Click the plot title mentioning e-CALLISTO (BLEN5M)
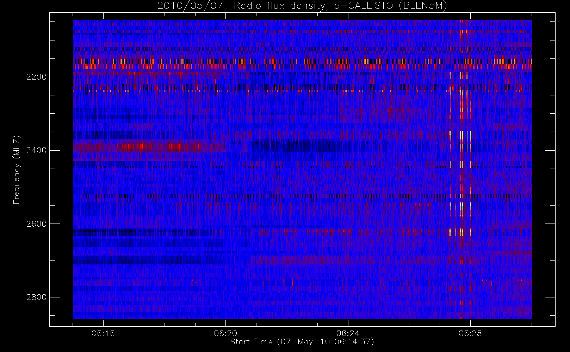Image resolution: width=570 pixels, height=352 pixels. [x=302, y=6]
